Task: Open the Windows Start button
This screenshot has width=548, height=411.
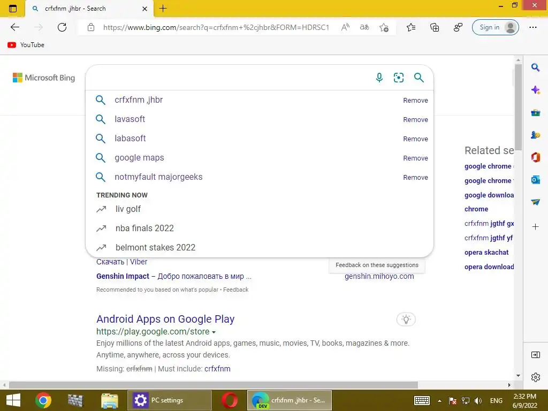Action: pos(13,400)
